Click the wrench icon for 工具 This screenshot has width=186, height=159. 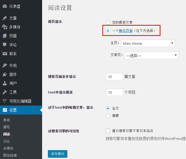[x=5, y=92]
